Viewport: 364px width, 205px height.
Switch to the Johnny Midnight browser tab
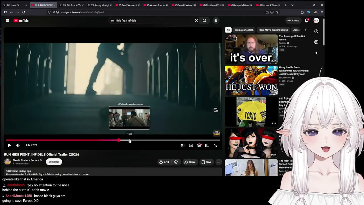[99, 5]
